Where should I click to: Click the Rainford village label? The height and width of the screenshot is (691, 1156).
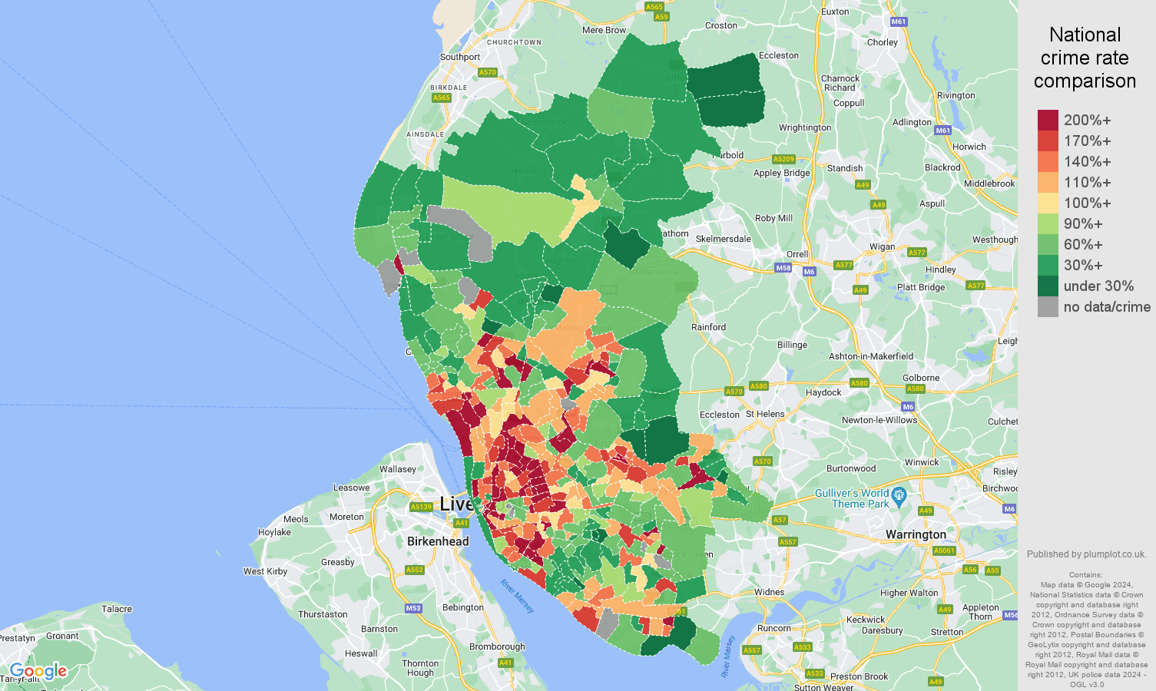tap(708, 327)
